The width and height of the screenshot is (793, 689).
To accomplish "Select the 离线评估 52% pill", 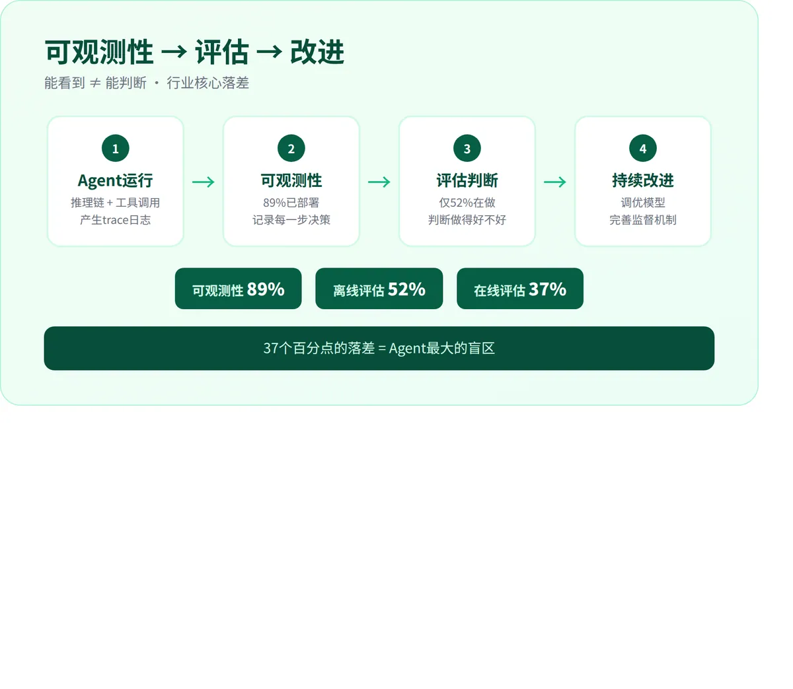I will pos(379,289).
